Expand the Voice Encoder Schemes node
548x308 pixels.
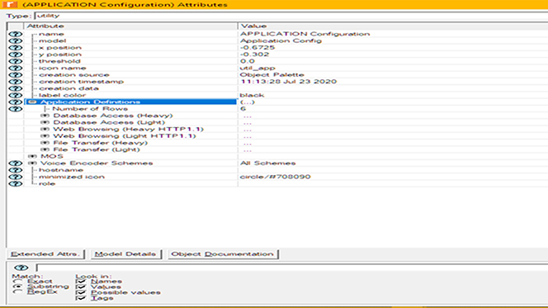[x=32, y=163]
